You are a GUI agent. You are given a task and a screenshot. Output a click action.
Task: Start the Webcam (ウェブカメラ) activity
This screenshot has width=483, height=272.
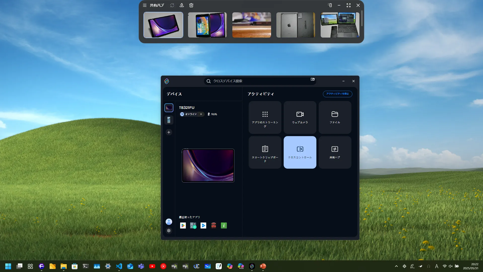tap(300, 117)
